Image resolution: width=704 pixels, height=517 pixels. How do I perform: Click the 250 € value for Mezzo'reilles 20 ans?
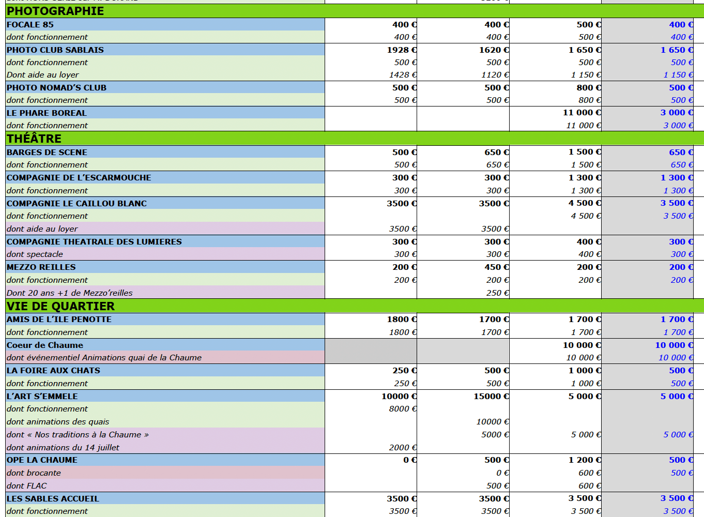tap(498, 293)
